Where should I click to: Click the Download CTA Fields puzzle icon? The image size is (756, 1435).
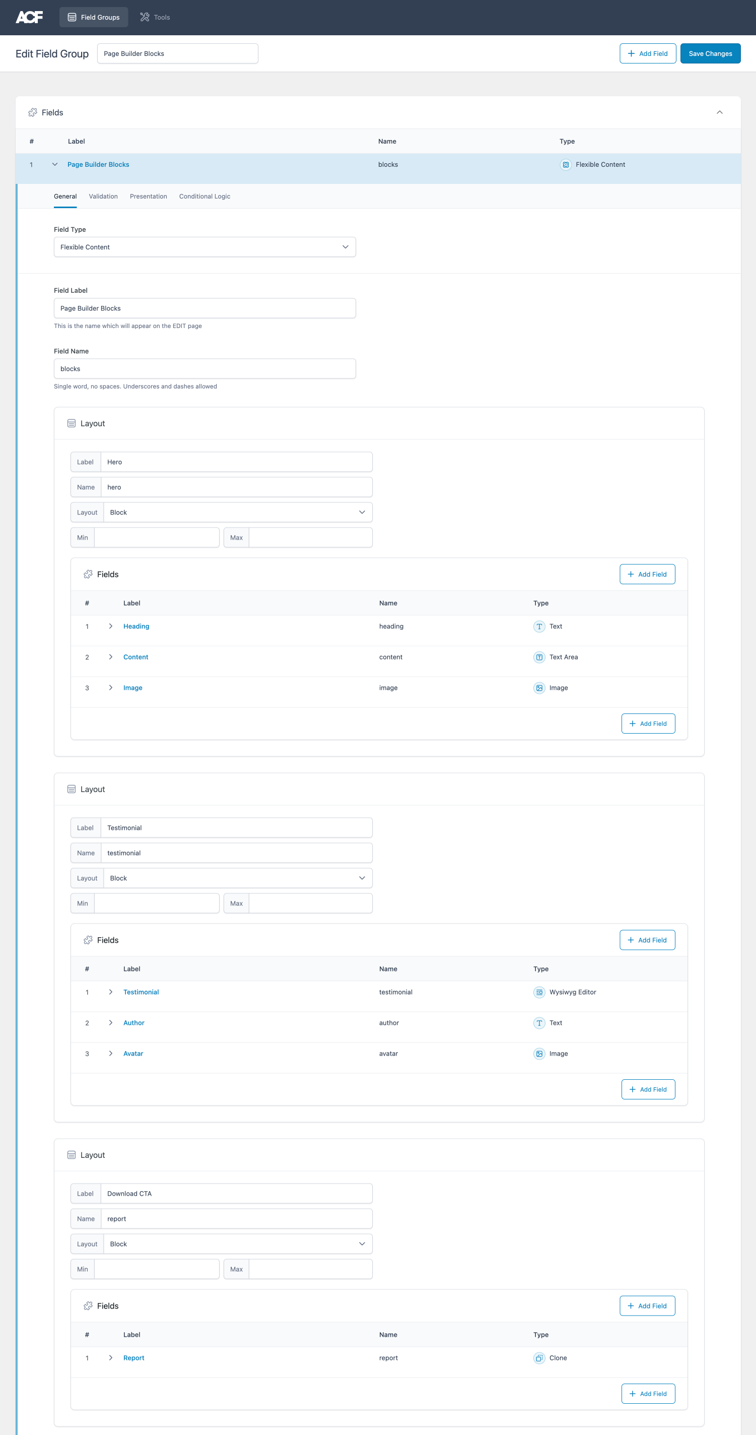[x=88, y=1306]
